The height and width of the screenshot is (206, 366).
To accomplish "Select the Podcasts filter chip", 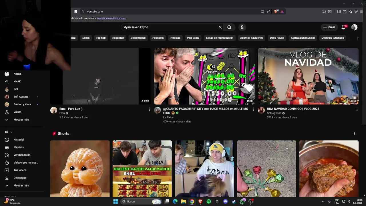I will click(158, 38).
